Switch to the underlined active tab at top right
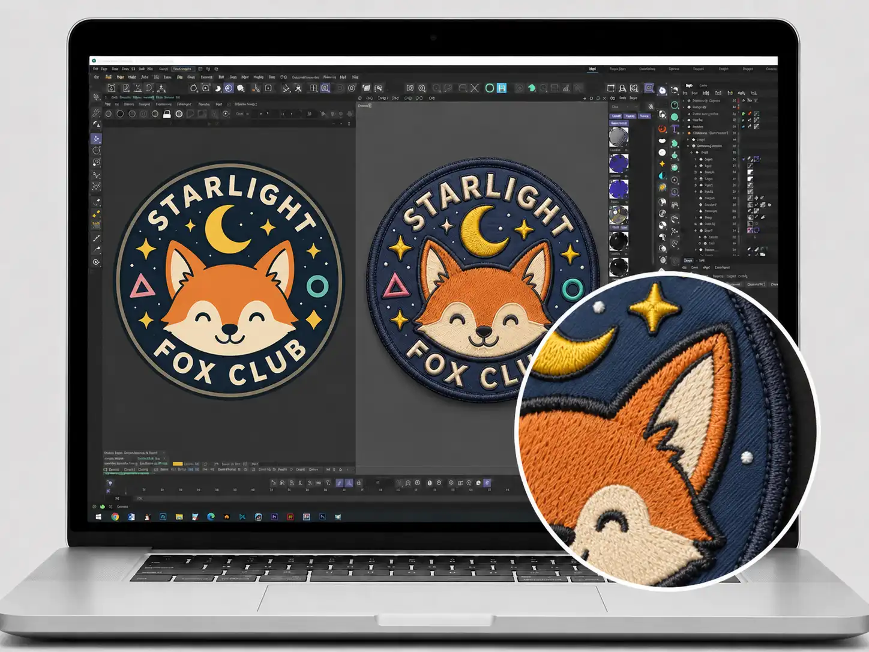The width and height of the screenshot is (869, 652). [x=592, y=69]
